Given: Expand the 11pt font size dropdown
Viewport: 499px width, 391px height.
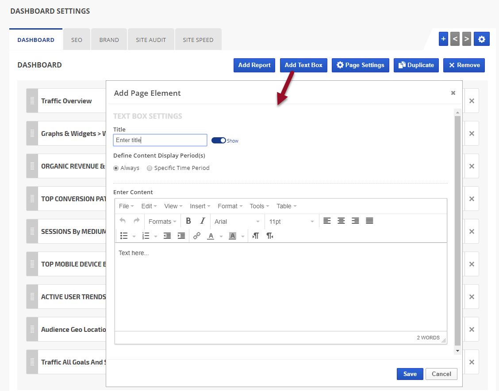Looking at the screenshot, I should pos(292,222).
